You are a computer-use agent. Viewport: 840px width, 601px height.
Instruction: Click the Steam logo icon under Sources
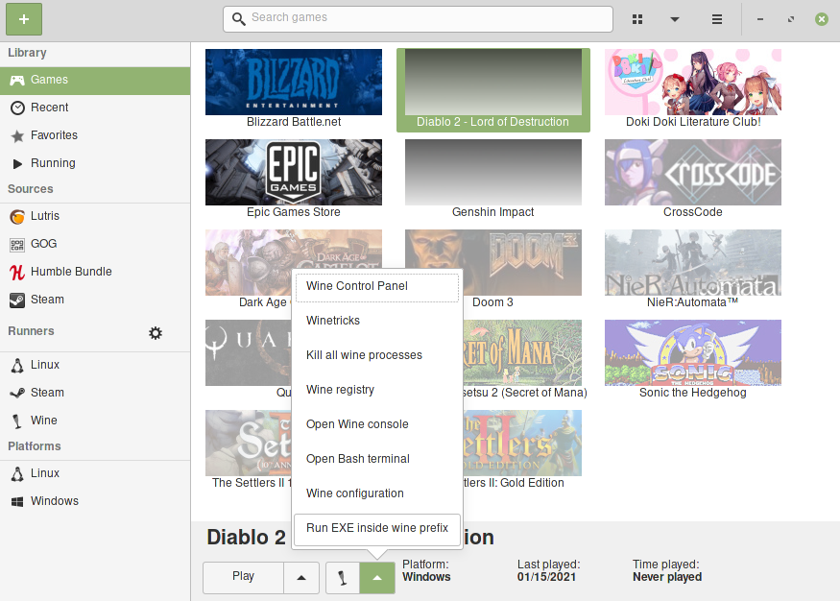click(x=17, y=300)
